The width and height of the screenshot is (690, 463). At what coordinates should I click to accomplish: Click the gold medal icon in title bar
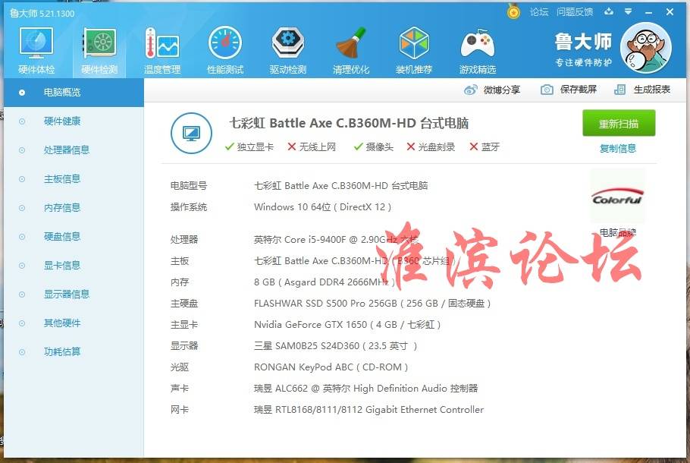tap(513, 11)
